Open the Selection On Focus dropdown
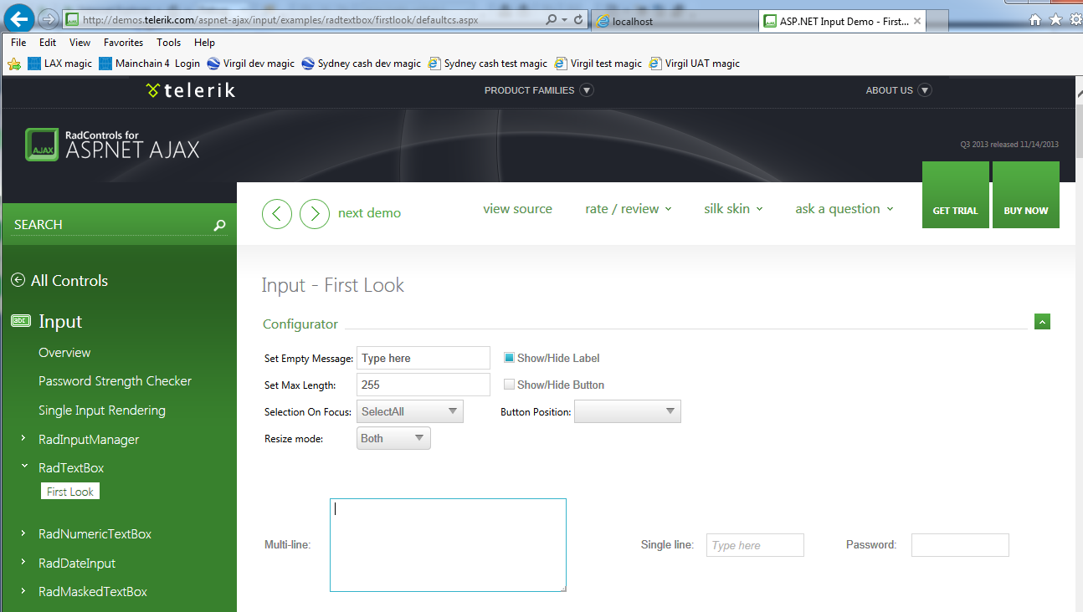Image resolution: width=1083 pixels, height=612 pixels. 410,411
